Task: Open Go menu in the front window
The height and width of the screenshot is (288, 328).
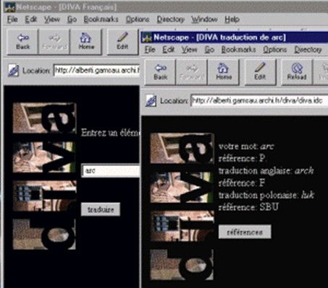Action: 209,50
